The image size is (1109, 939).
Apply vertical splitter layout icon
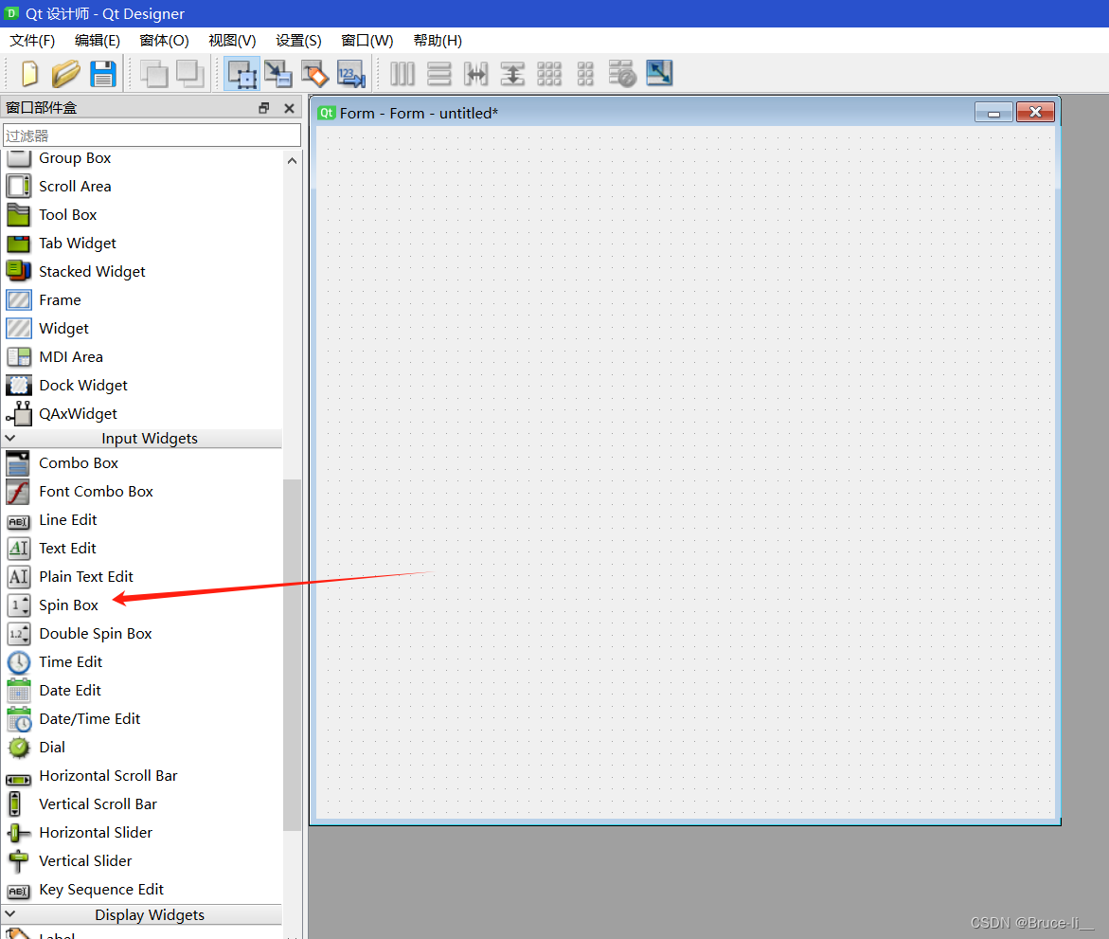512,74
